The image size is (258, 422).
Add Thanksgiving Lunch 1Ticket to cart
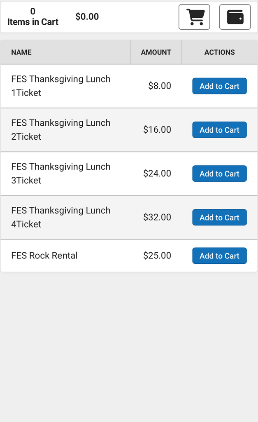pos(219,86)
